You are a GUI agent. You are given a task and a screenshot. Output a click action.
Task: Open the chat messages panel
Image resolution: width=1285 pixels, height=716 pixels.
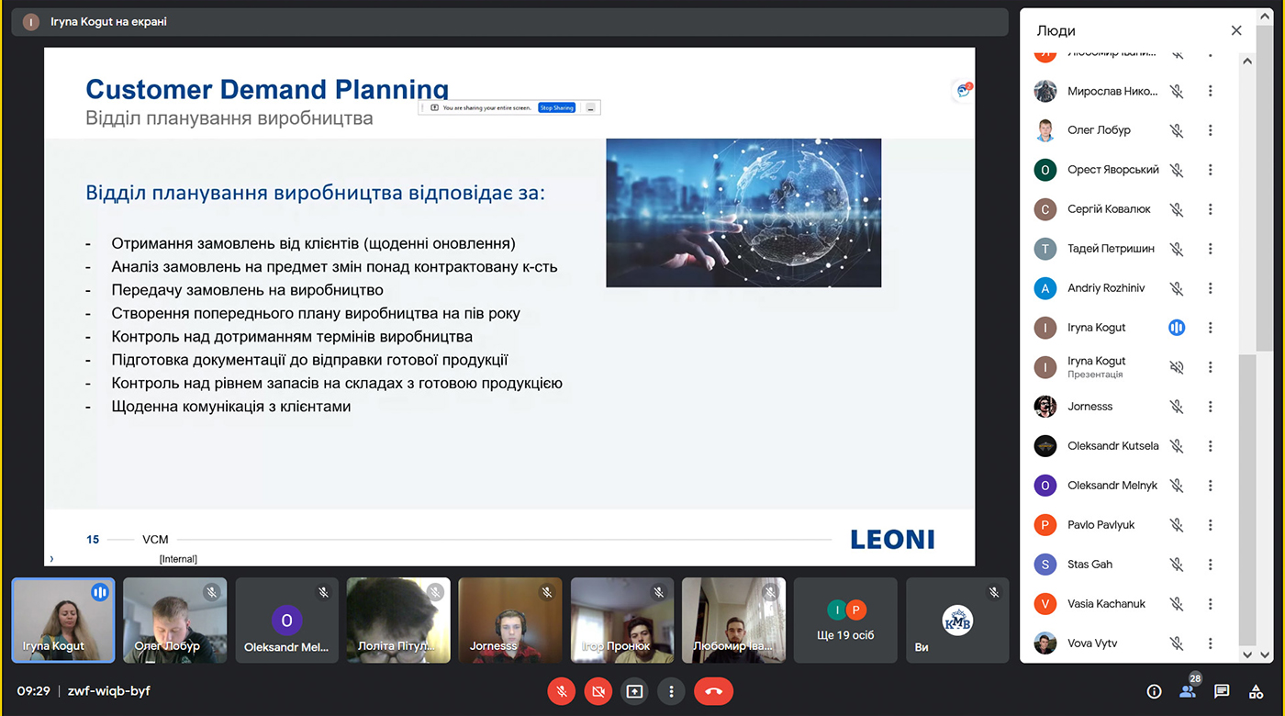[1222, 691]
